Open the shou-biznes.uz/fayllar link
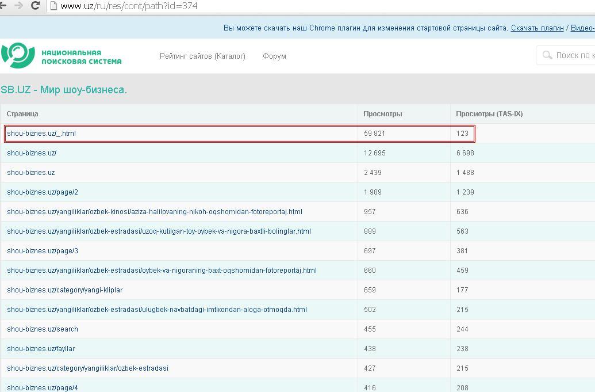Screen dimensions: 595x392 pos(41,349)
